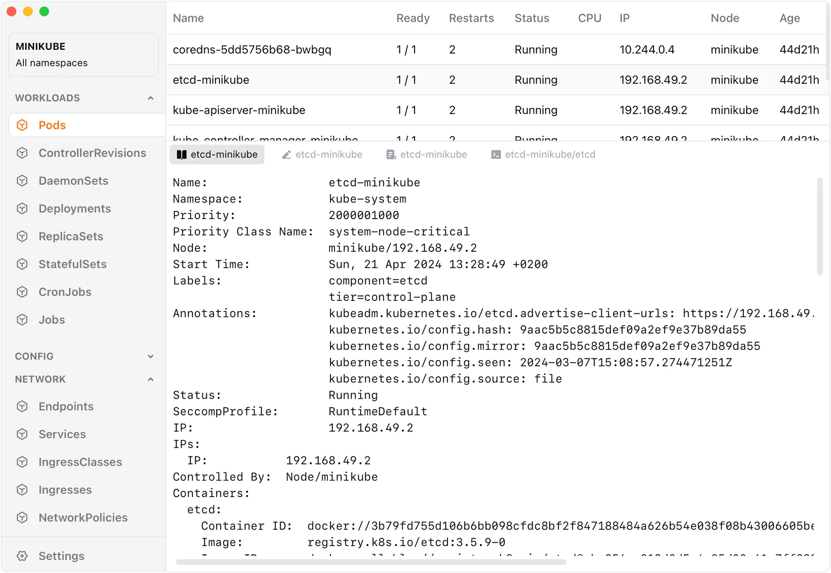Image resolution: width=831 pixels, height=573 pixels.
Task: Sort table by Name column
Action: [x=188, y=18]
